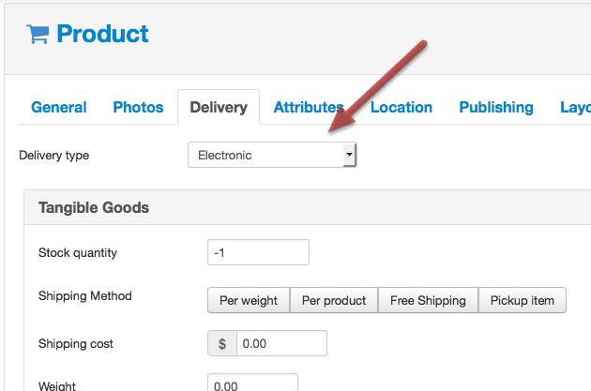Click the Shipping cost amount field
The image size is (591, 391).
(x=281, y=343)
